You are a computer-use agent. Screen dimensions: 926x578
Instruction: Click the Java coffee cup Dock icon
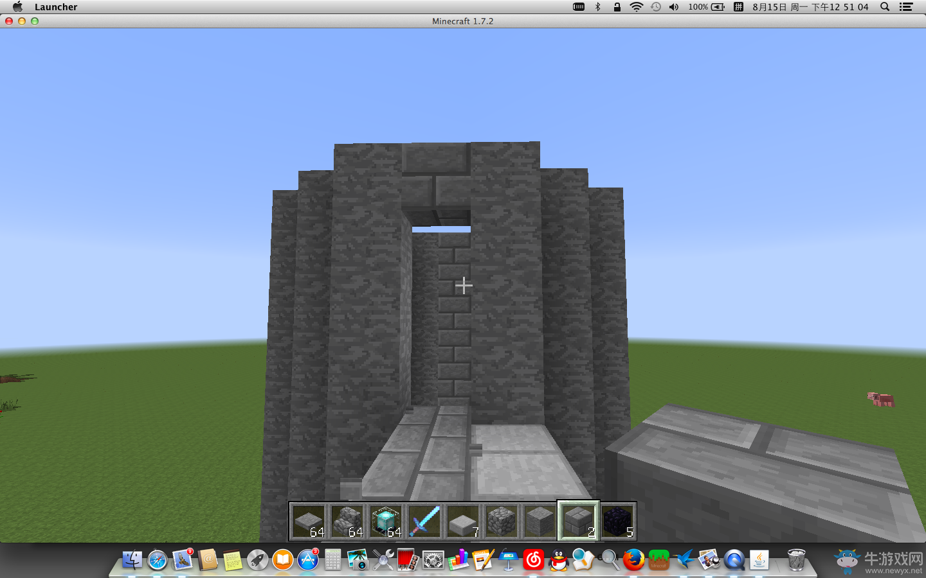(759, 559)
